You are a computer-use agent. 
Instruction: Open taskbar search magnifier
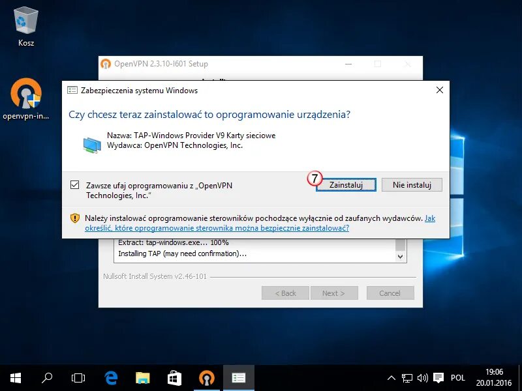(46, 378)
